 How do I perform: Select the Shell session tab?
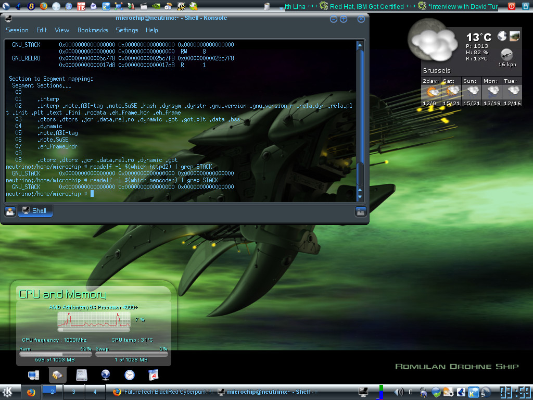35,211
